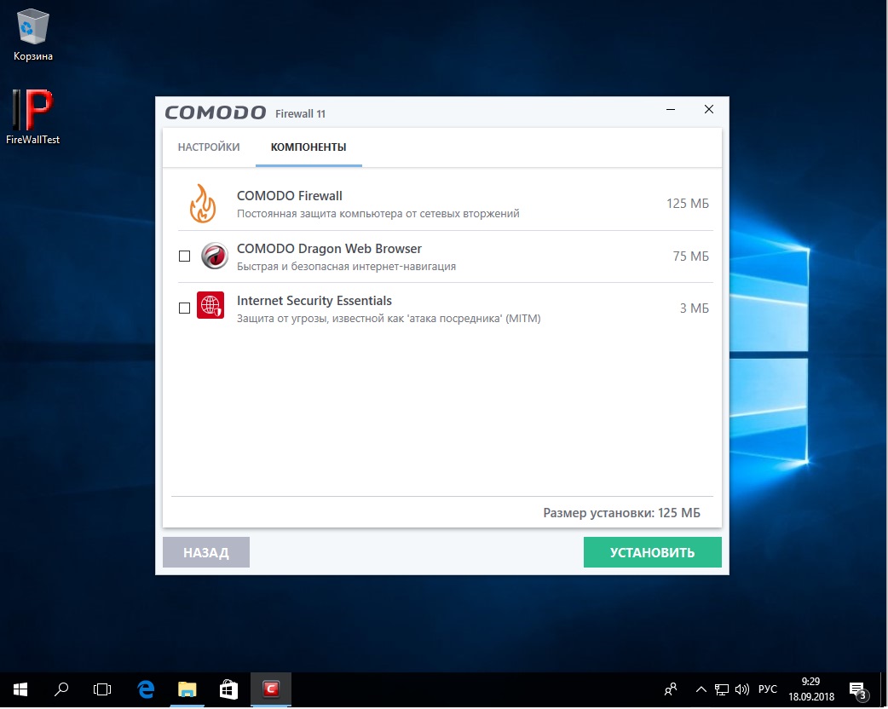Click the MITM protection description text
The height and width of the screenshot is (709, 888).
pos(389,318)
